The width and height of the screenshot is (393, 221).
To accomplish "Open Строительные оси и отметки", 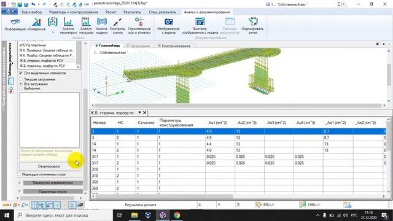I will click(x=139, y=26).
